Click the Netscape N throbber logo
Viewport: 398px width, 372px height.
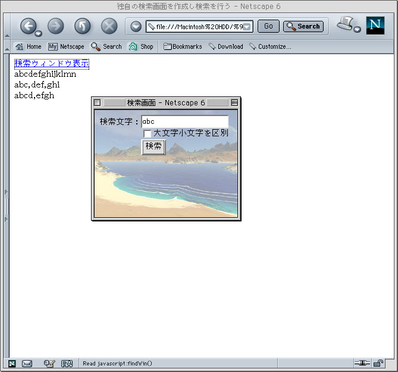[375, 26]
